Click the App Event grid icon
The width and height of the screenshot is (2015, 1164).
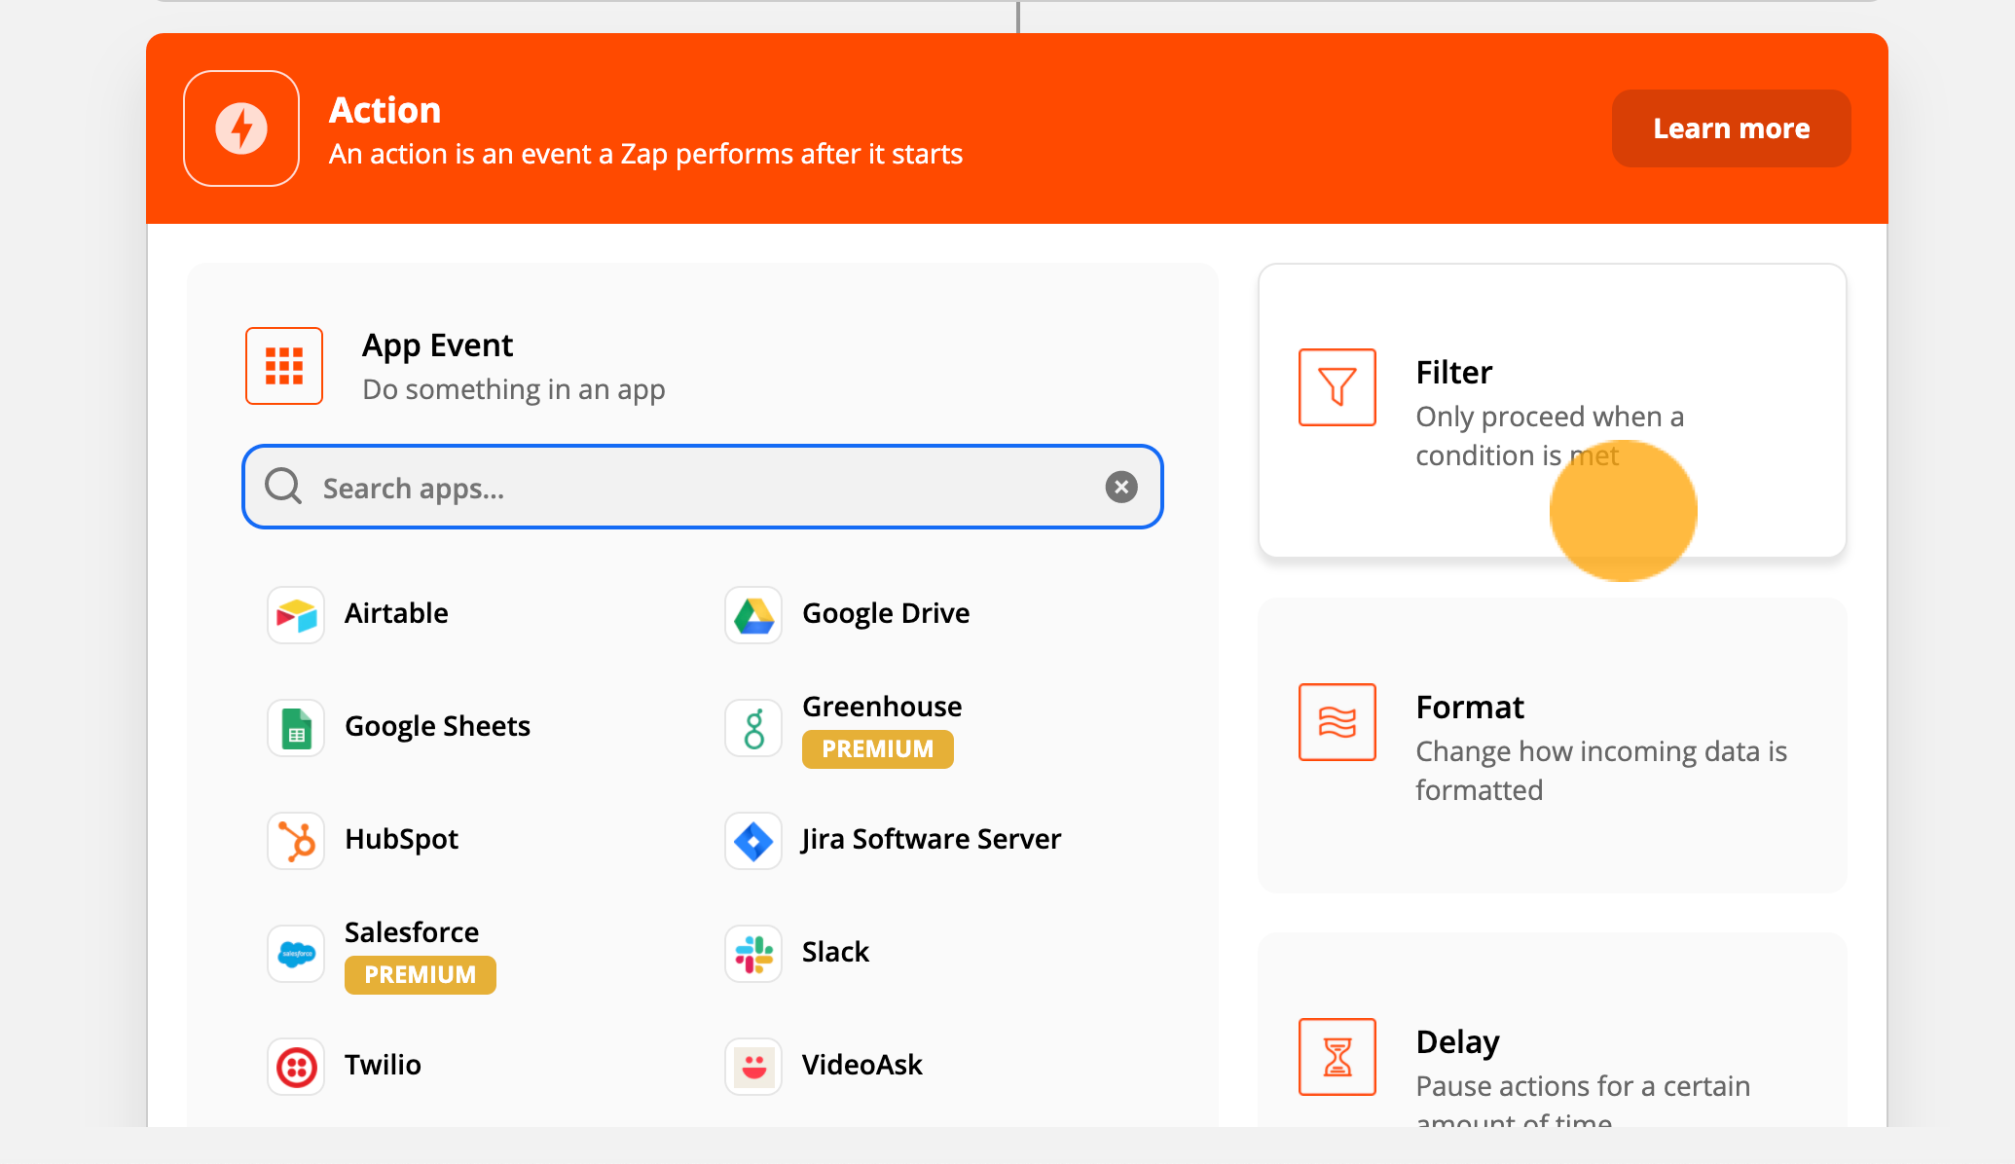[x=284, y=366]
